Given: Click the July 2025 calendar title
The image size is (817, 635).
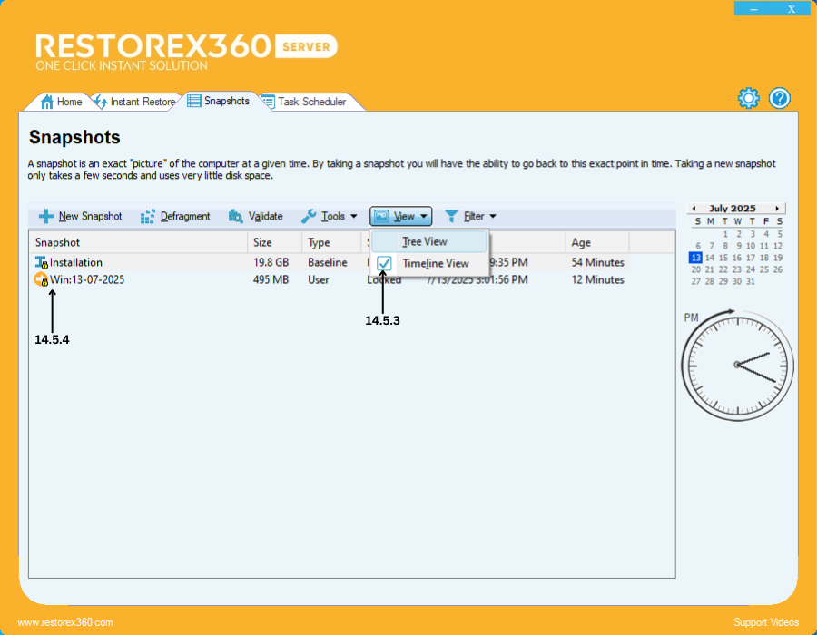Looking at the screenshot, I should [x=732, y=209].
